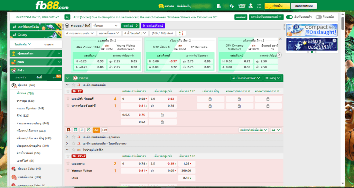354x188 pixels.
Task: Expand the A-League corners league row
Action: (x=67, y=137)
